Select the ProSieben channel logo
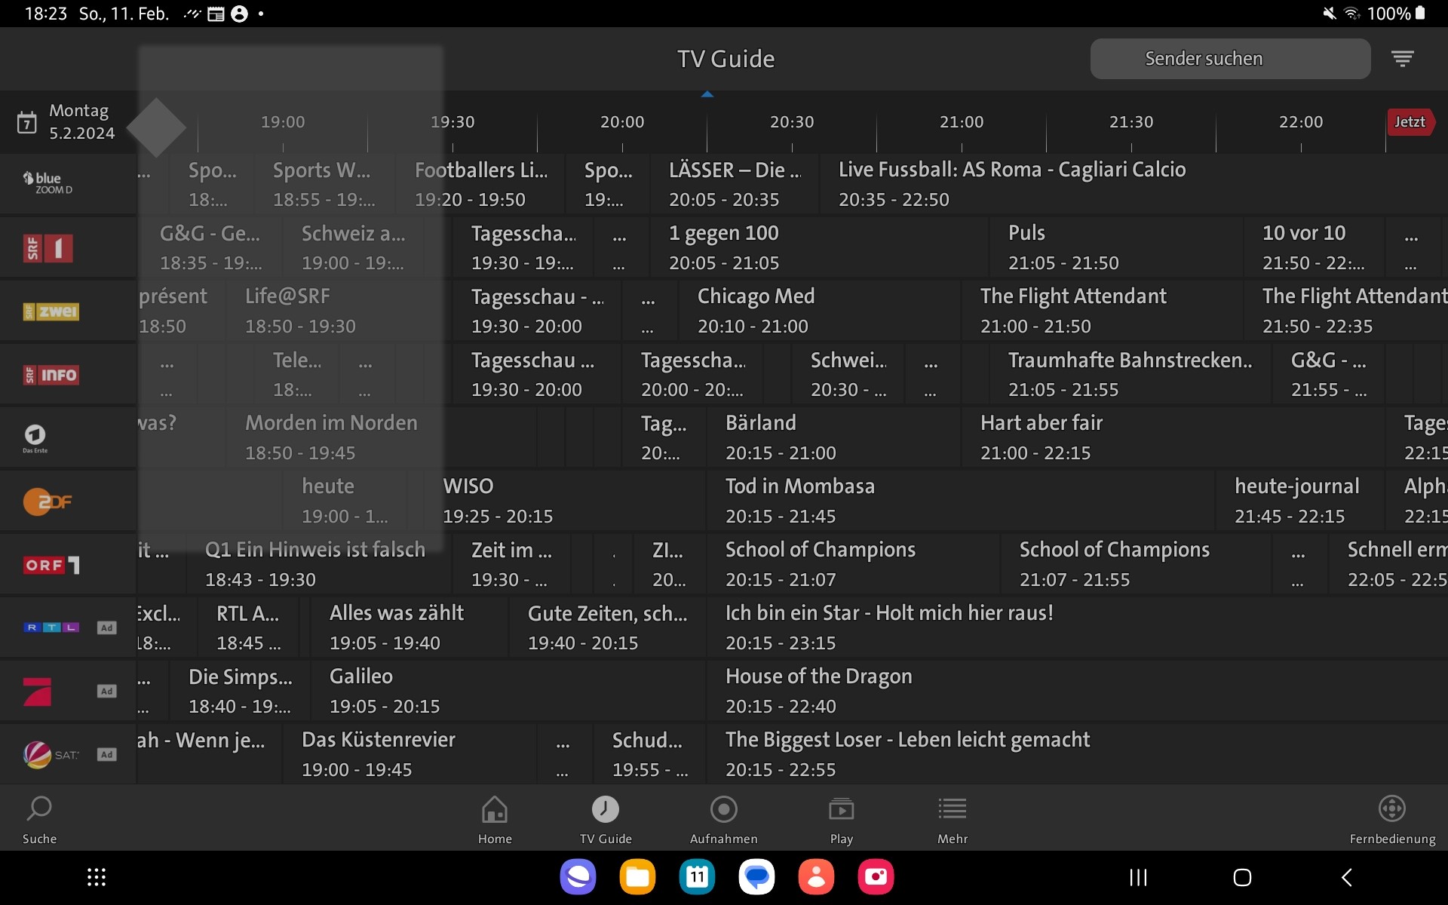Screen dimensions: 1448x905 click(38, 692)
